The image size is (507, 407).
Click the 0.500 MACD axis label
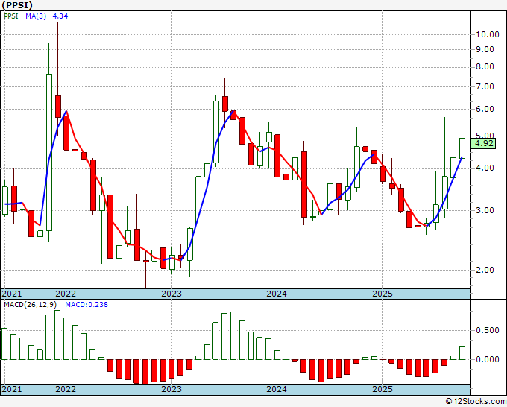click(x=488, y=330)
